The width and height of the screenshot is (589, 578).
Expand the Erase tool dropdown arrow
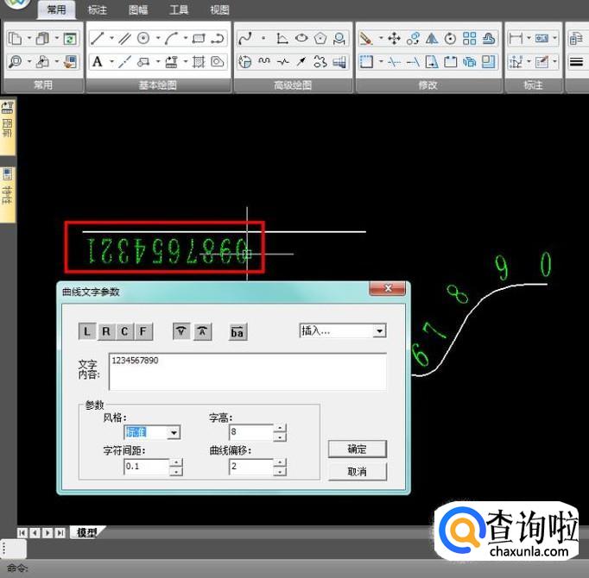point(381,38)
